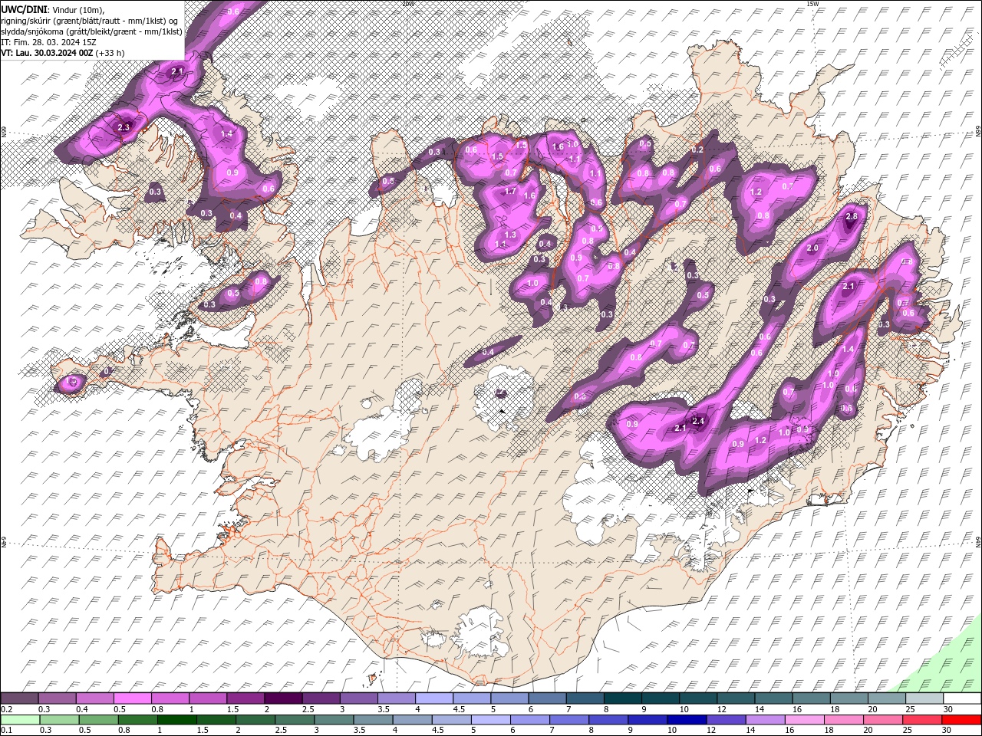Click the 'VT: Lau. 30.03.2024 00Z' valid time
The width and height of the screenshot is (982, 736).
(47, 53)
